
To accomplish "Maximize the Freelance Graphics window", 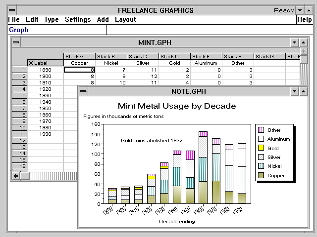I will 309,10.
